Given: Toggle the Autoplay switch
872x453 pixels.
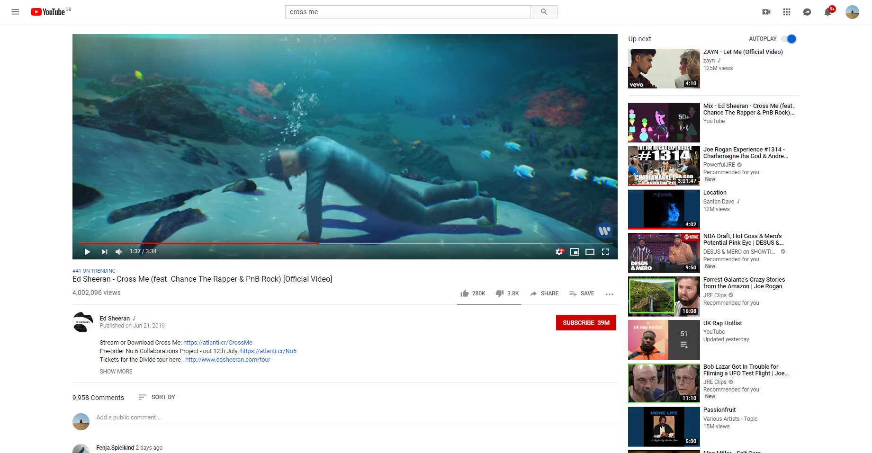Looking at the screenshot, I should point(789,39).
